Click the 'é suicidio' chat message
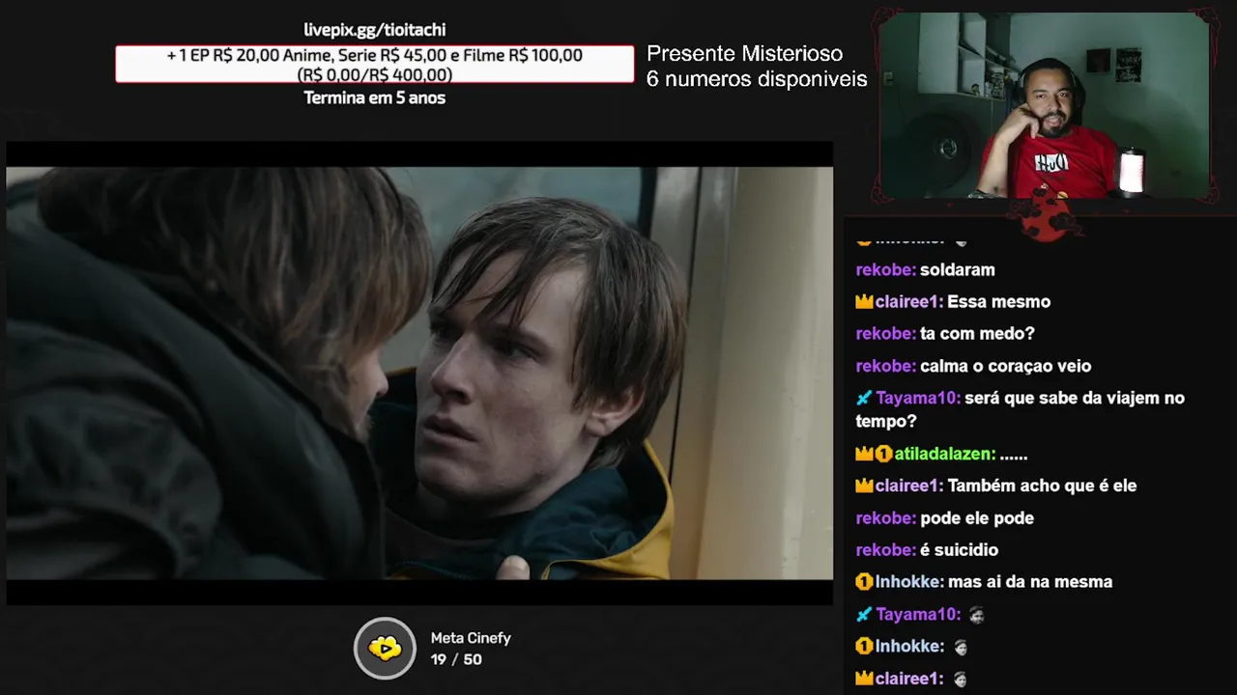Image resolution: width=1237 pixels, height=695 pixels. click(x=959, y=550)
